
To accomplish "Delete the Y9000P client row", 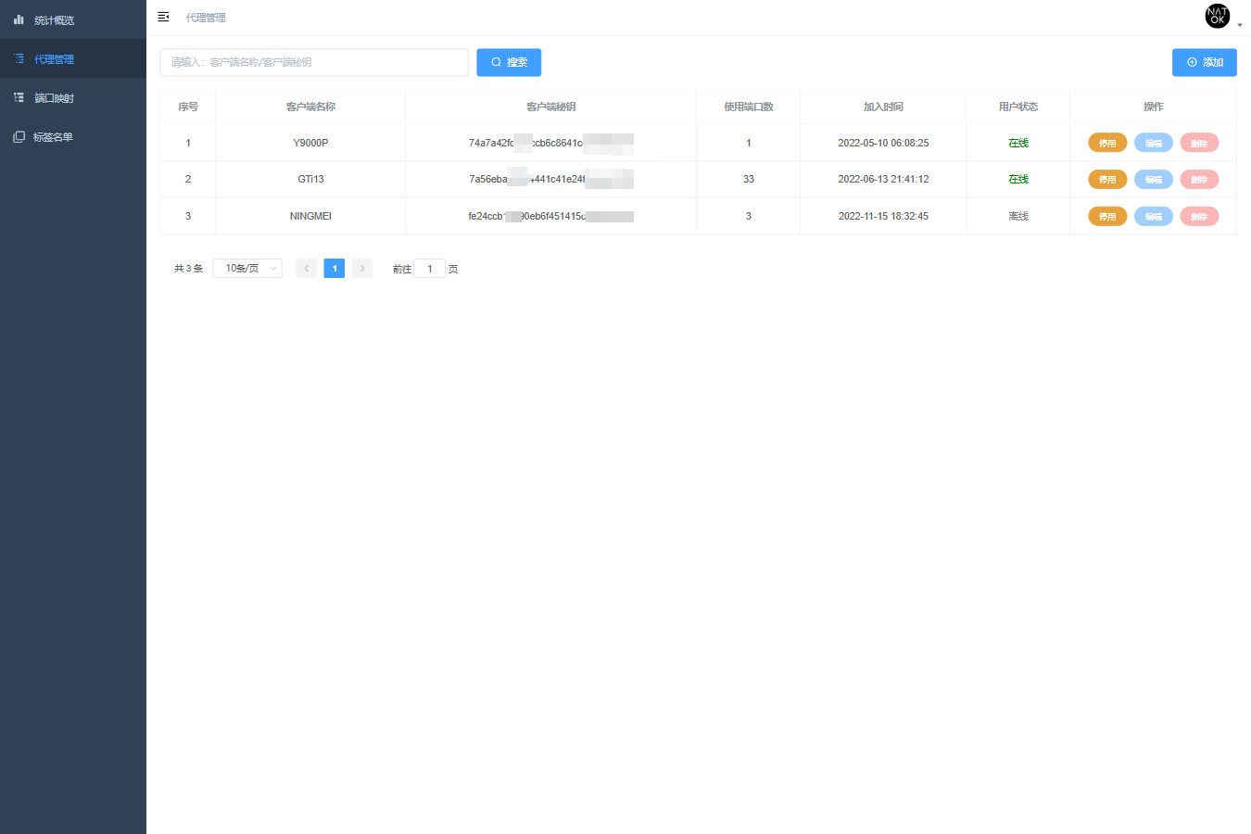I will click(1199, 143).
